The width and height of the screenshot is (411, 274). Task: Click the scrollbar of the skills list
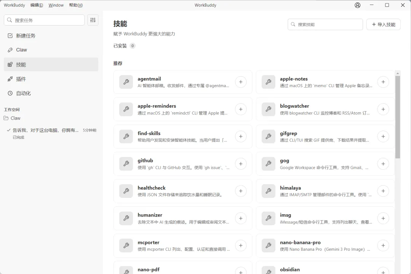coord(398,114)
